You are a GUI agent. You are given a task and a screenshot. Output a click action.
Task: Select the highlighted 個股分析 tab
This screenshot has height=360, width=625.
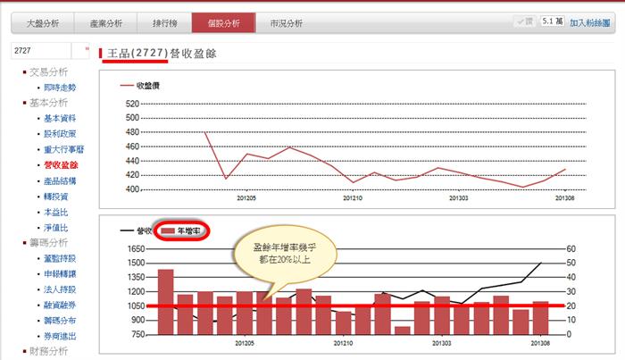(x=223, y=23)
